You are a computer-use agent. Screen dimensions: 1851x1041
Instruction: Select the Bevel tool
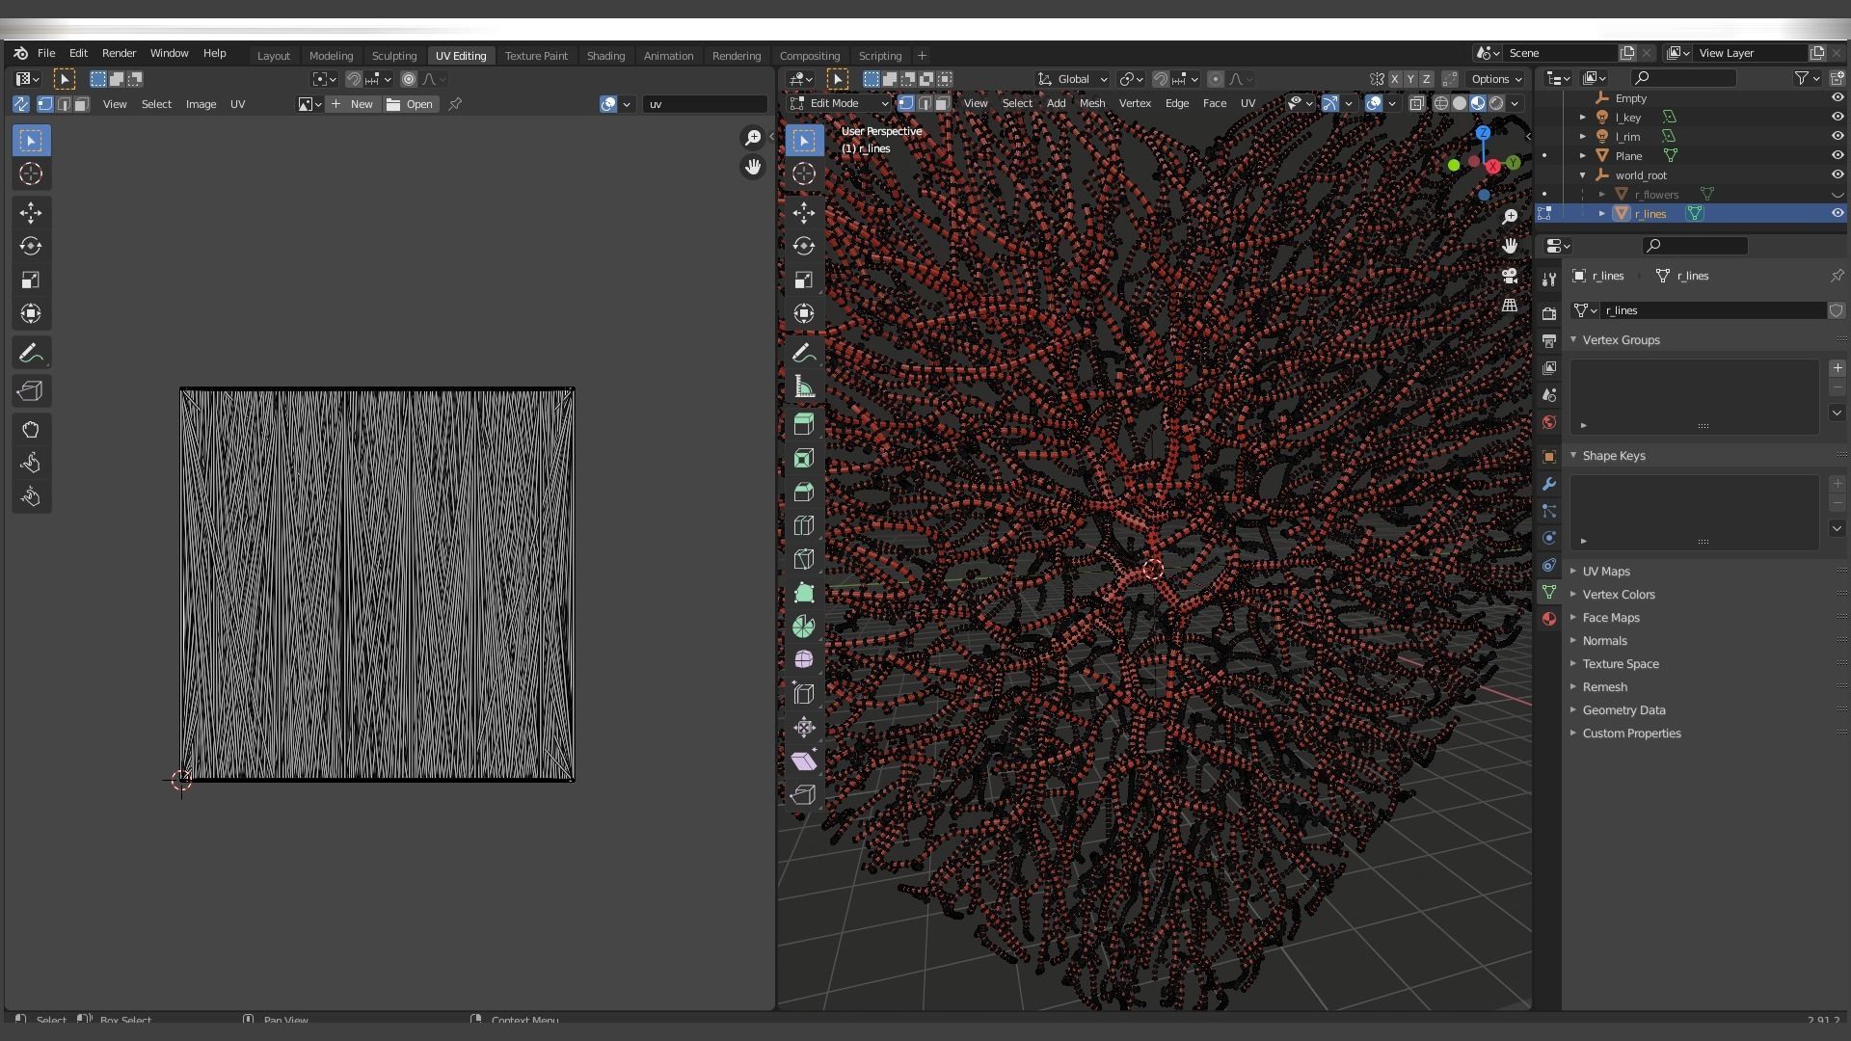(x=804, y=493)
